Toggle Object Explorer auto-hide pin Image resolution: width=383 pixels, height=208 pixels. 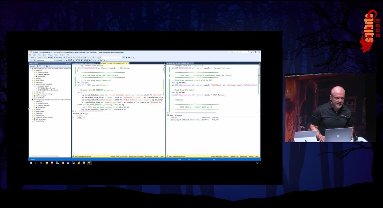click(68, 63)
